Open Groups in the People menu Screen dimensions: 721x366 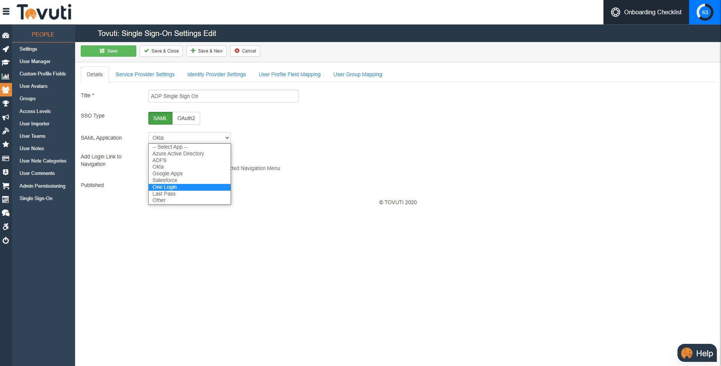tap(28, 98)
